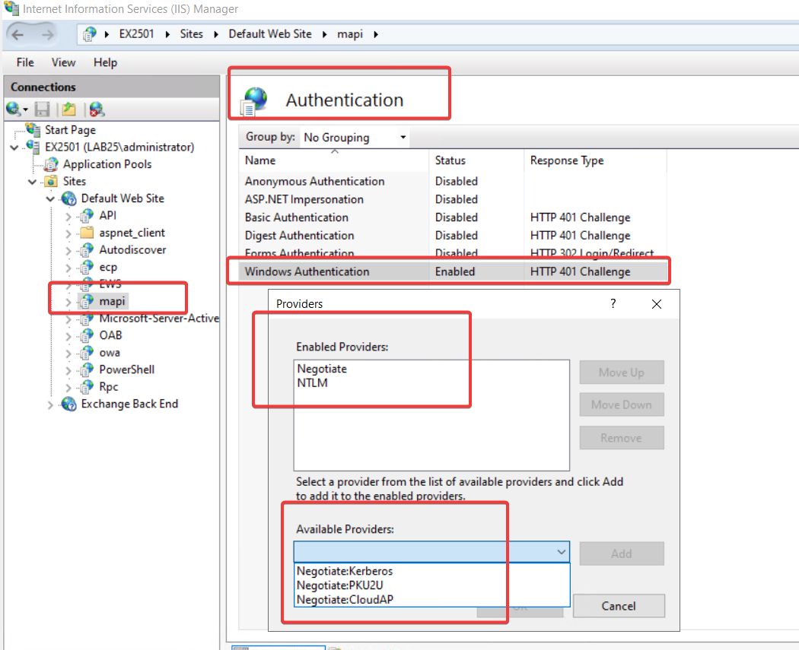Screen dimensions: 799x650
Task: Click the Providers dialog help question mark
Action: click(x=613, y=304)
